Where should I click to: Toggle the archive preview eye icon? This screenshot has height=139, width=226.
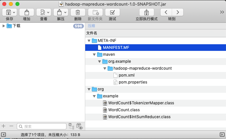(x=80, y=126)
